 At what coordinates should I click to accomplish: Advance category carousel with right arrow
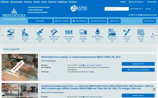click(155, 35)
